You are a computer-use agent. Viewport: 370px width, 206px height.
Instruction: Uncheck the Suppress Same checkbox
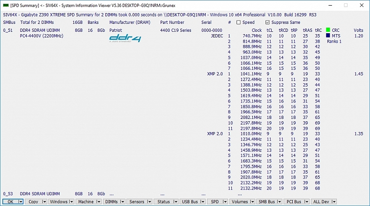pyautogui.click(x=267, y=22)
